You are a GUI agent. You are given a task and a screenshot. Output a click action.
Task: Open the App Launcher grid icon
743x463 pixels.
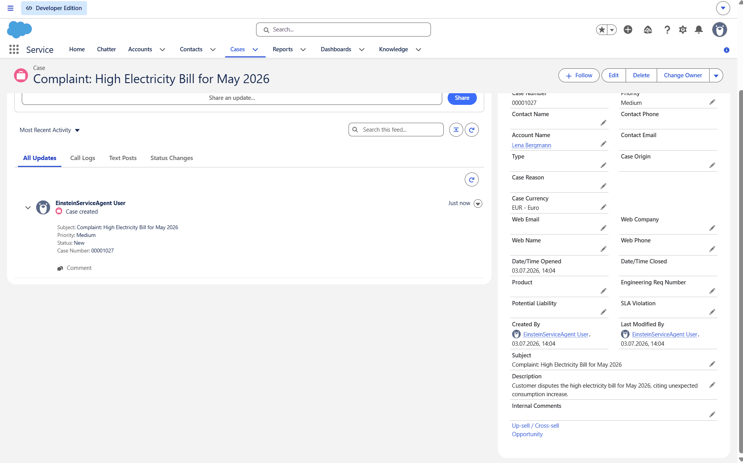(14, 49)
